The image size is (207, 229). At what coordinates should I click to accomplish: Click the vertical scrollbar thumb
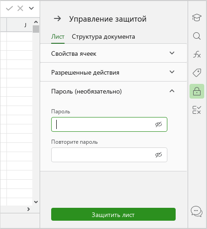pos(36,29)
